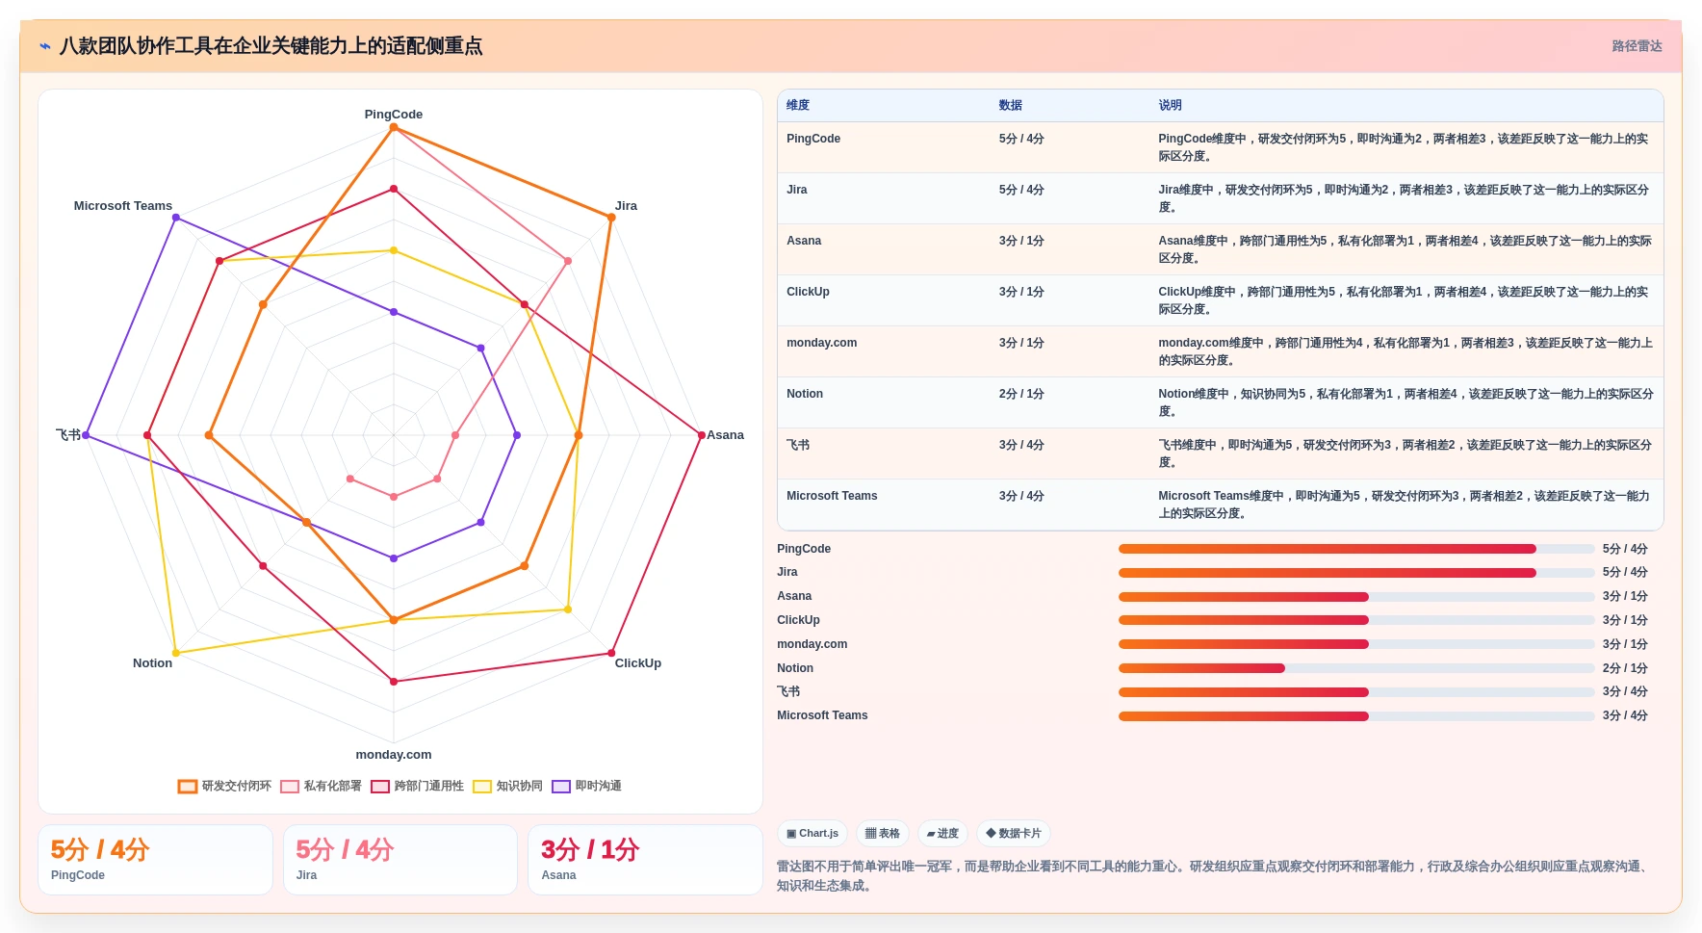Screen dimensions: 1702x933
Task: Click the Asana axis label on radar
Action: pos(725,435)
